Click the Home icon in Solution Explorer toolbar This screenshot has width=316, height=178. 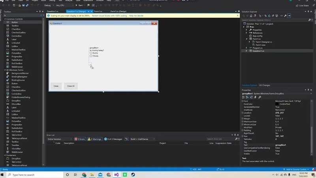point(251,16)
